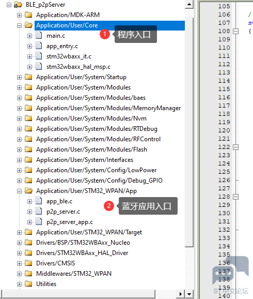Click the Config/Debug_GPIO folder icon

[28, 180]
